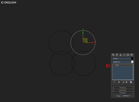The height and width of the screenshot is (102, 139).
Task: Click the Radius spinner arrows
Action: [130, 96]
